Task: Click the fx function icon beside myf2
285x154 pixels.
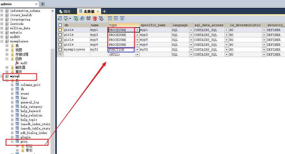Action: pyautogui.click(x=17, y=63)
